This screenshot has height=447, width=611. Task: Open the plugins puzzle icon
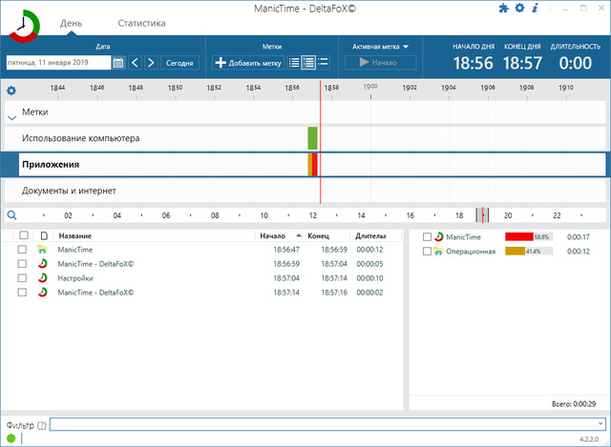tap(504, 9)
